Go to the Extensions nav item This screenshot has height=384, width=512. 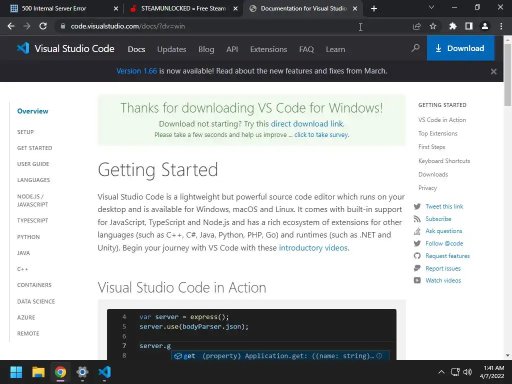(x=268, y=49)
